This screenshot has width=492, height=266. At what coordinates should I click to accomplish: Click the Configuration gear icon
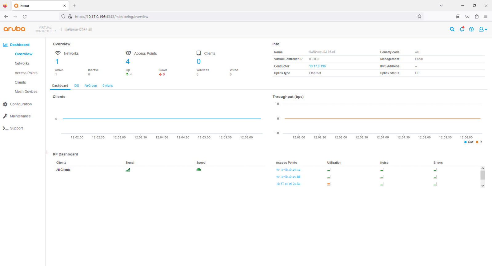click(x=5, y=104)
